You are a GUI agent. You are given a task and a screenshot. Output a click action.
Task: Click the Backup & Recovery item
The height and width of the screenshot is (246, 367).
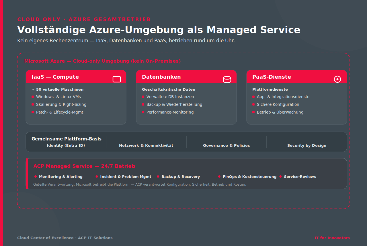coord(181,176)
